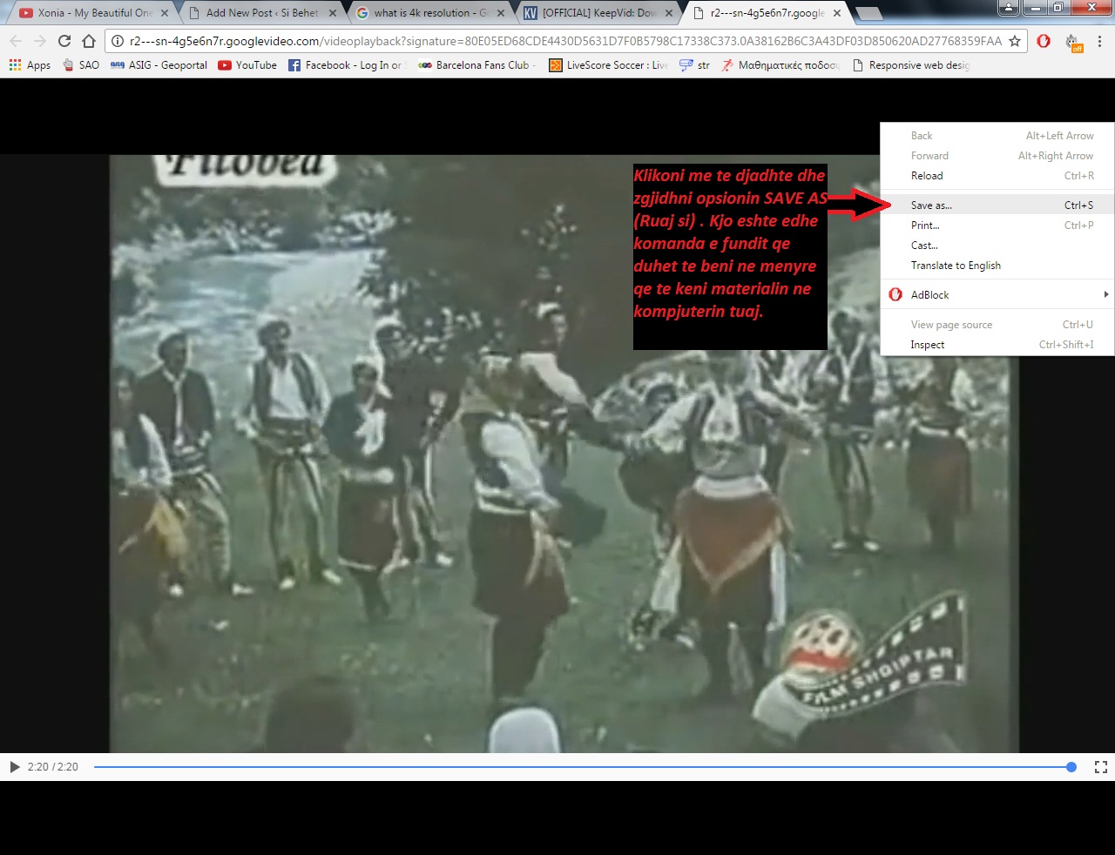Image resolution: width=1115 pixels, height=855 pixels.
Task: Open the Chrome three-dot menu
Action: point(1099,41)
